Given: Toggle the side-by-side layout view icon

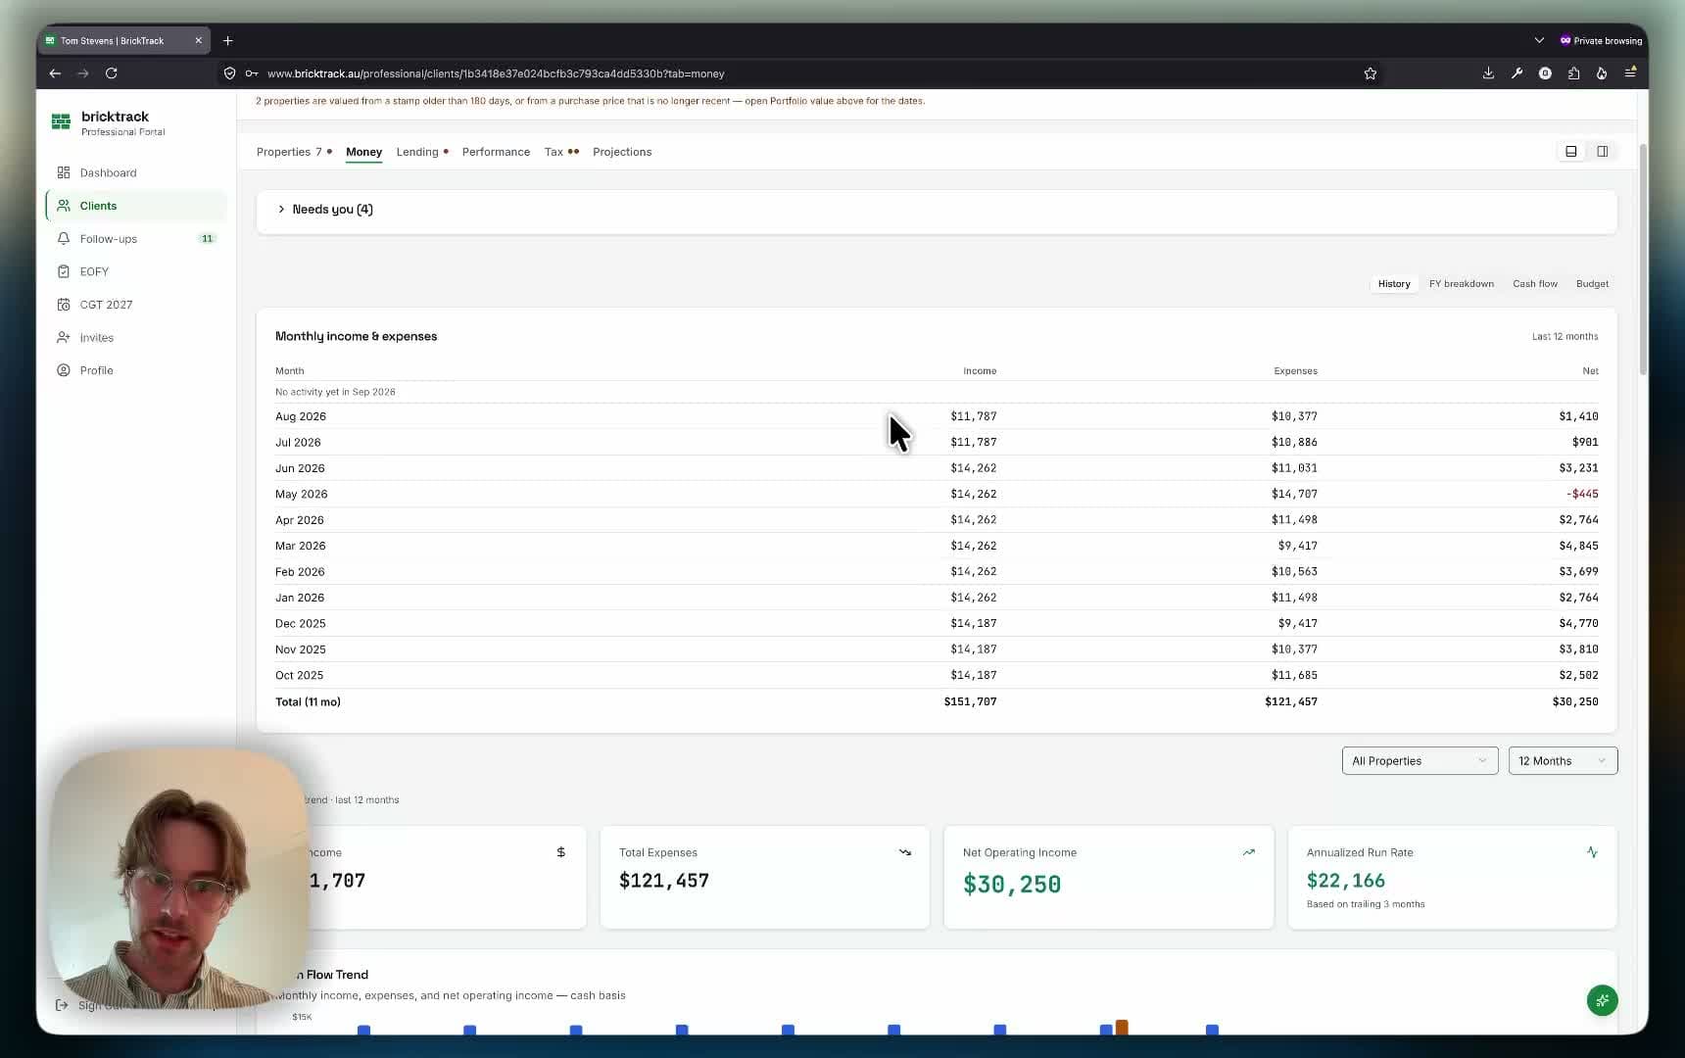Looking at the screenshot, I should click(x=1603, y=152).
